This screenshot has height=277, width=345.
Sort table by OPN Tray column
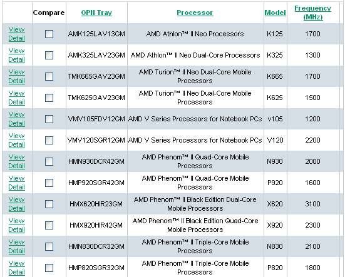[x=96, y=13]
